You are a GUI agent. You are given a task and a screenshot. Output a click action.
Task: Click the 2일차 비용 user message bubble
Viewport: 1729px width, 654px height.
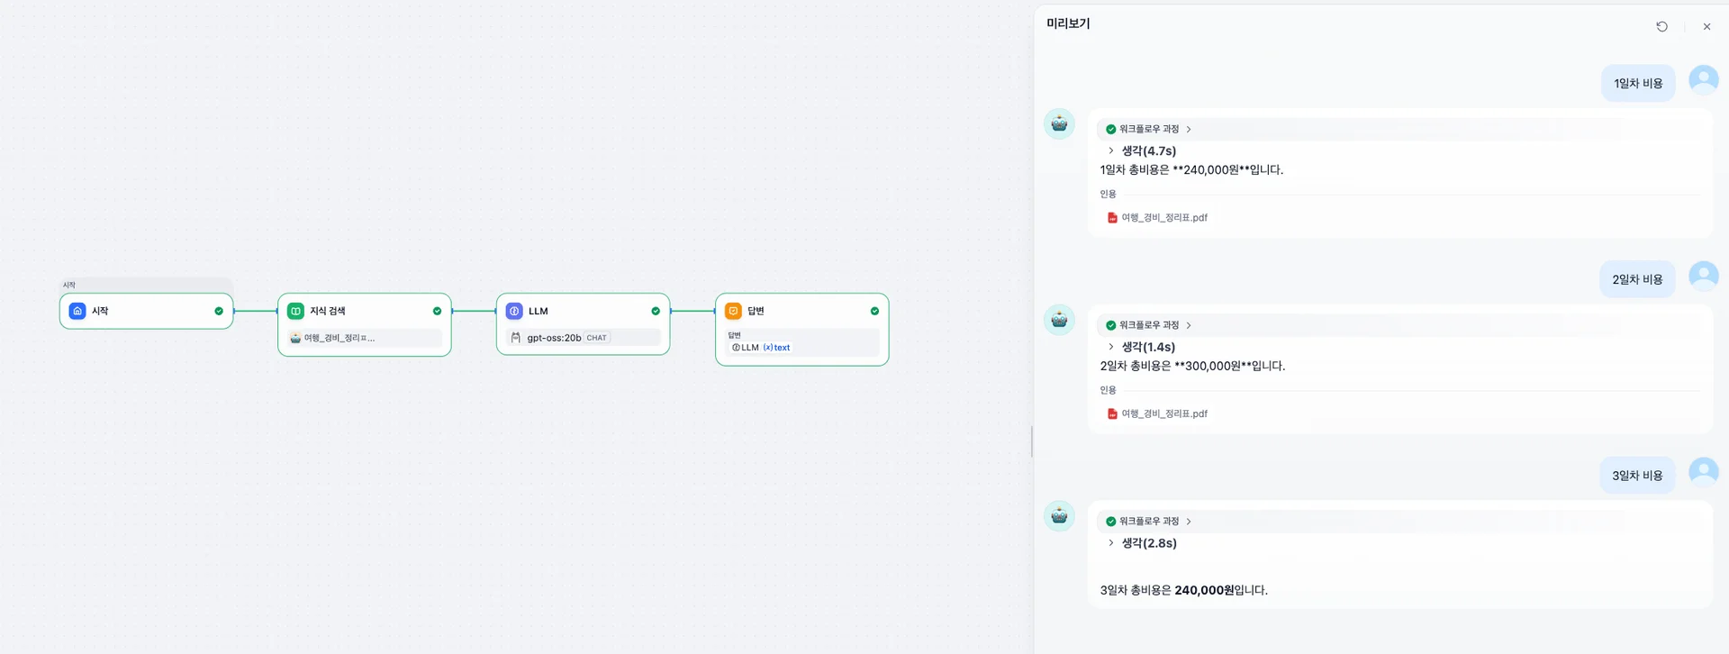click(1637, 279)
